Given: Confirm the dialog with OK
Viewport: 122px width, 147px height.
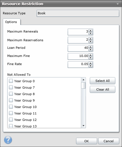Looking at the screenshot, I should (x=86, y=141).
